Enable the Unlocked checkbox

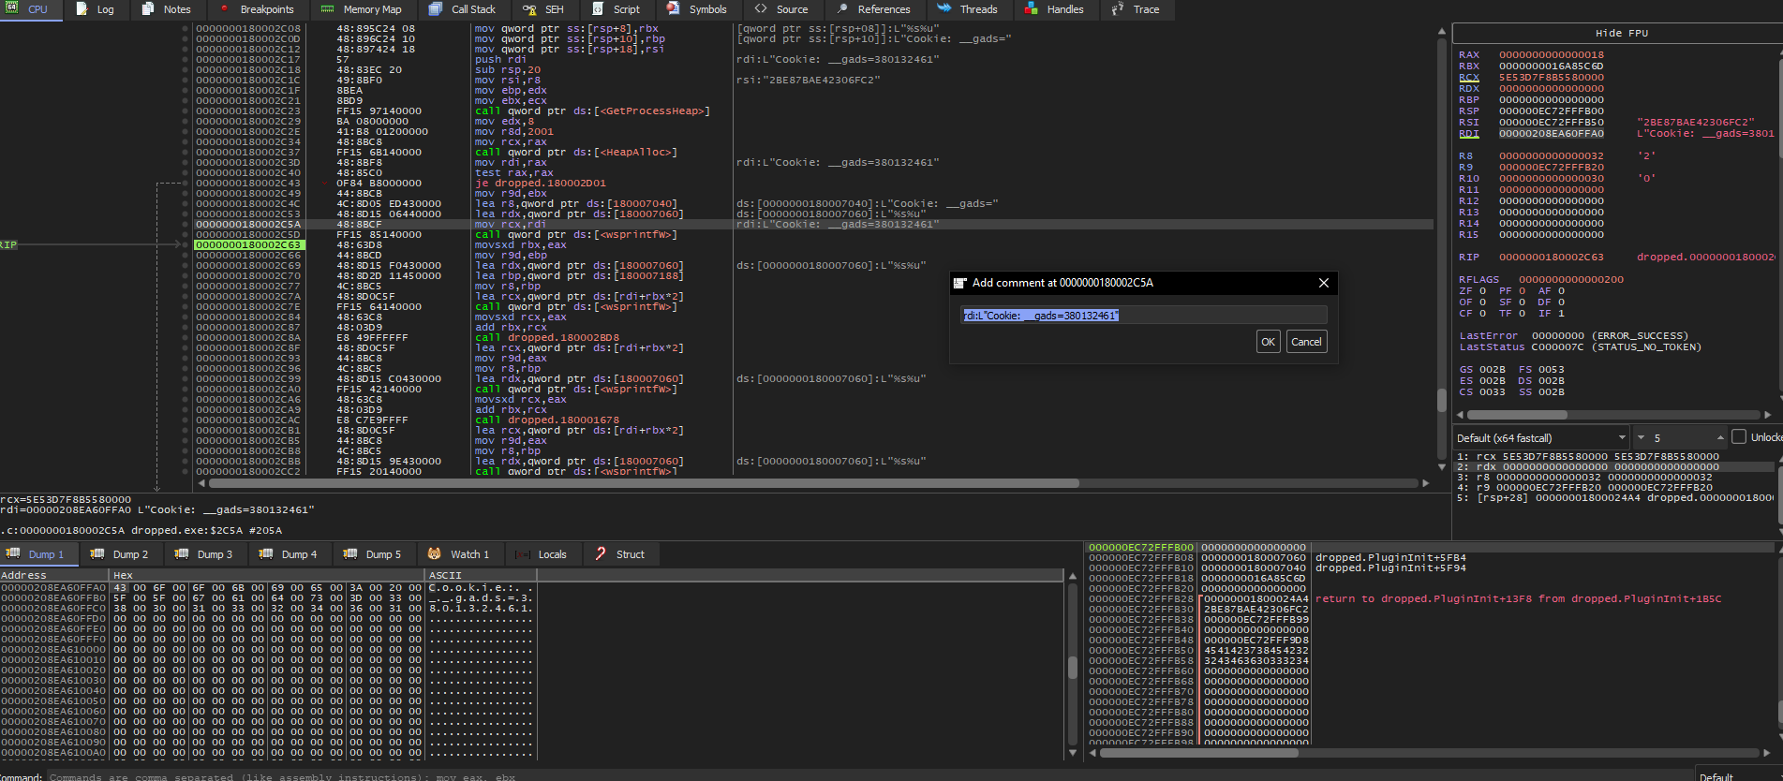pos(1739,437)
